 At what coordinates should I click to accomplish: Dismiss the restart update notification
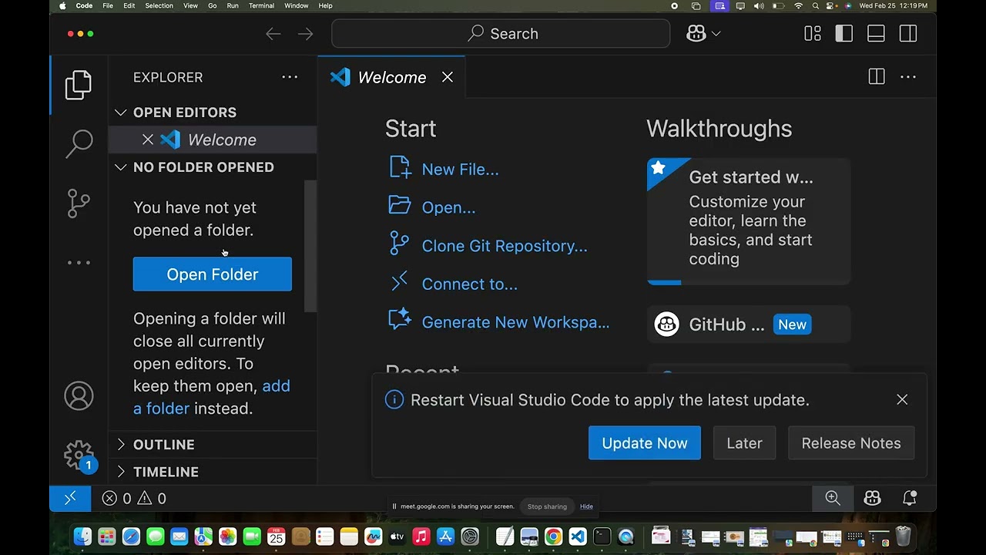[x=902, y=399]
